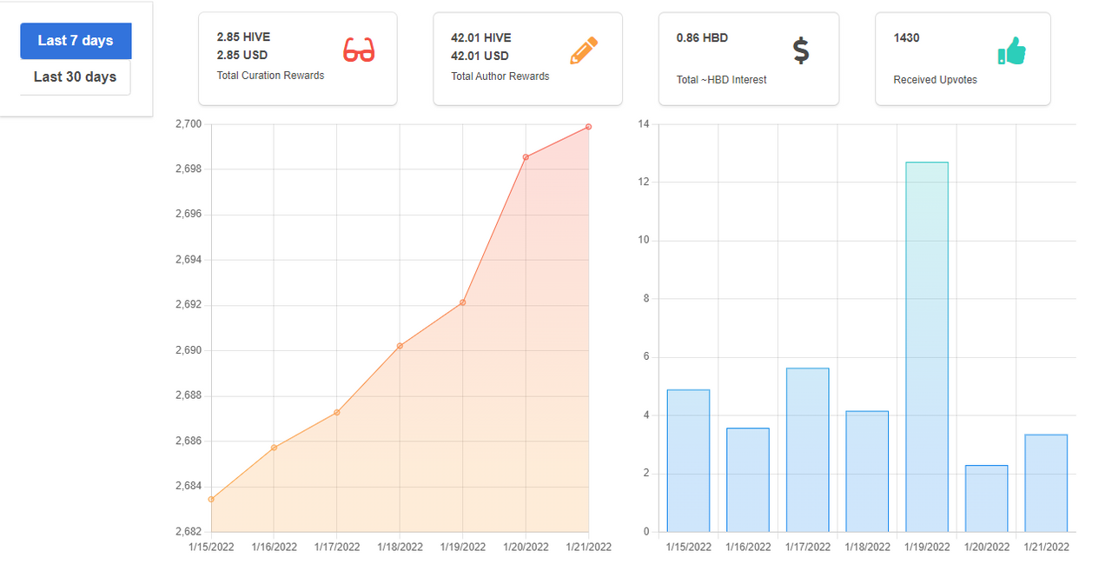Click the 2,682 y-axis label on line chart
Screen dimensions: 1112x584
click(189, 532)
